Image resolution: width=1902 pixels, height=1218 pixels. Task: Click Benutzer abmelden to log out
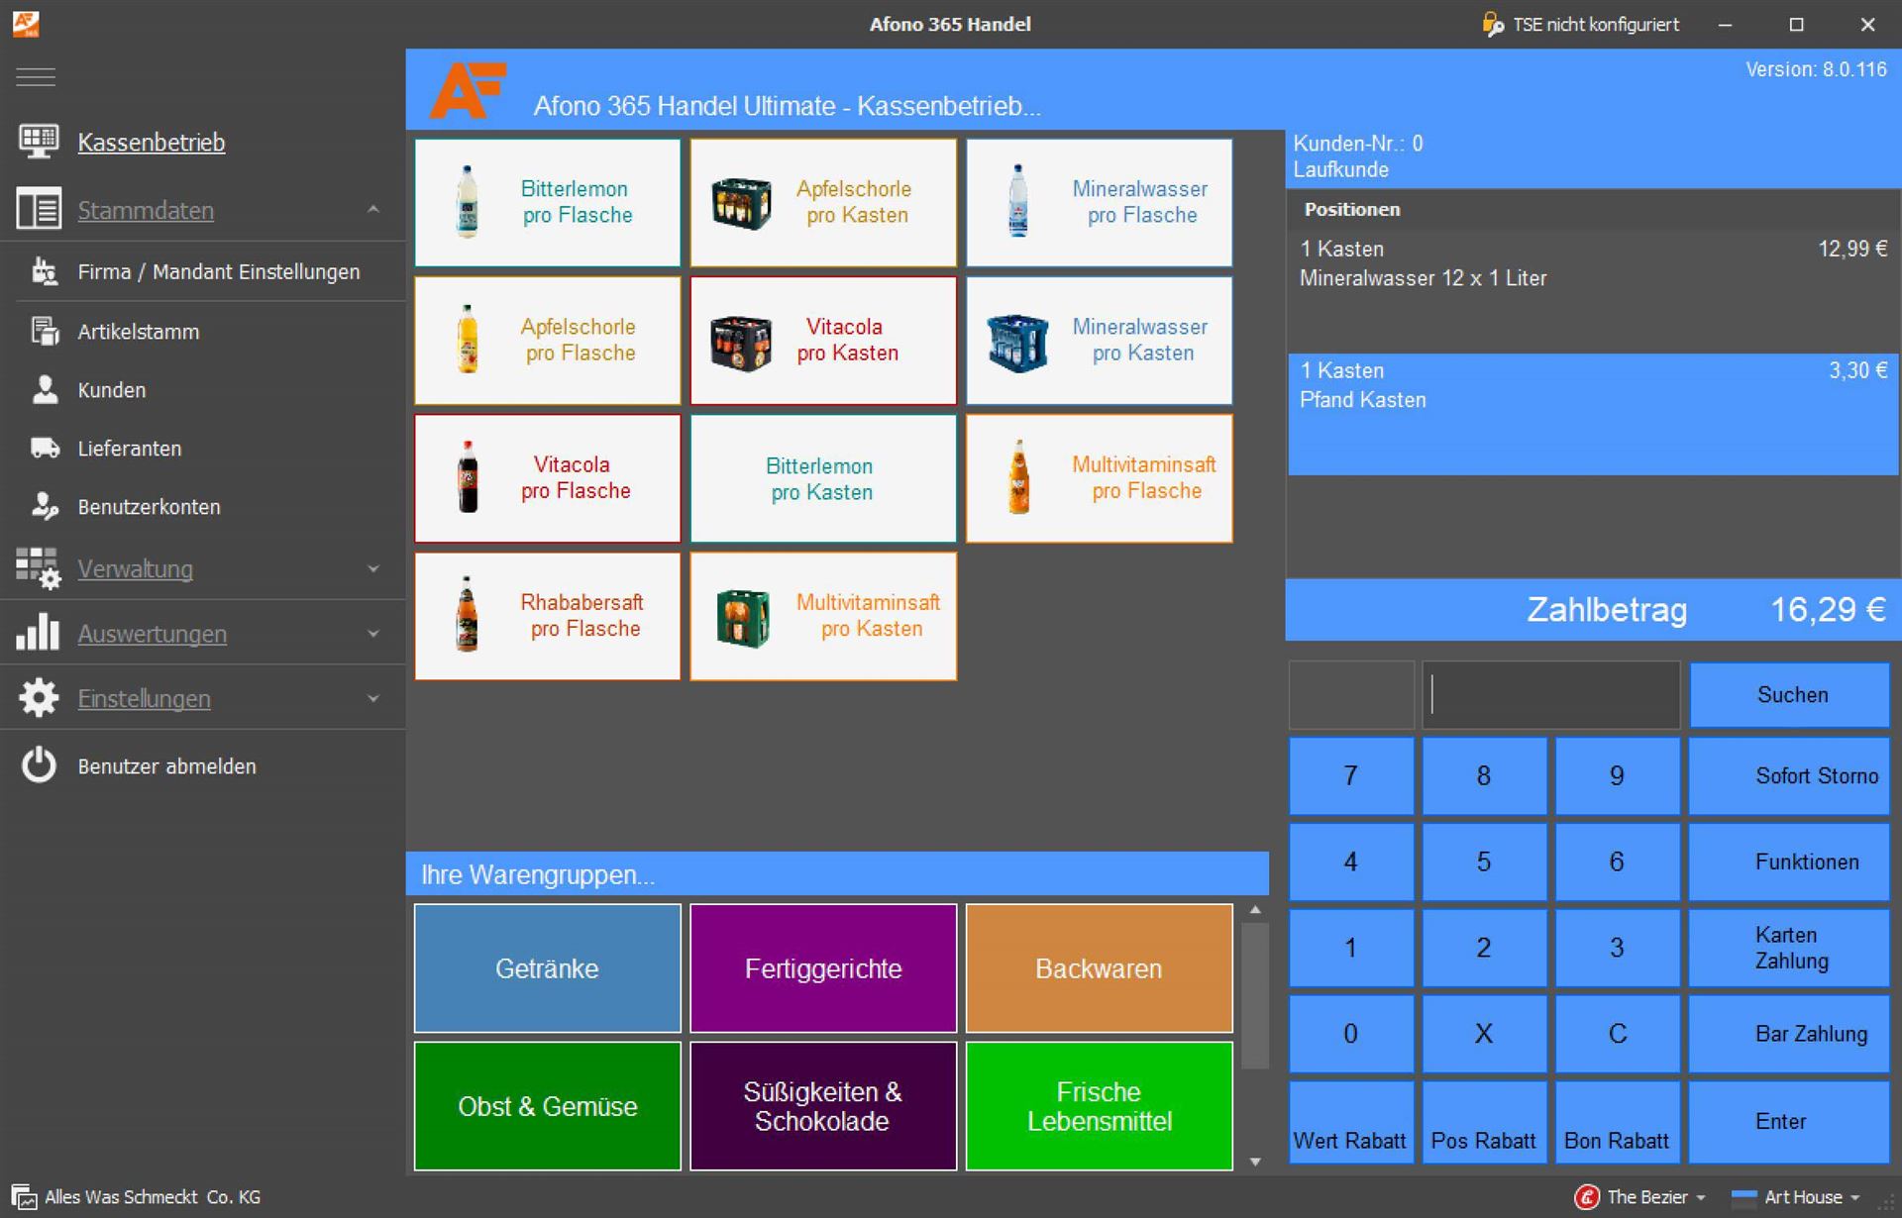[x=166, y=766]
